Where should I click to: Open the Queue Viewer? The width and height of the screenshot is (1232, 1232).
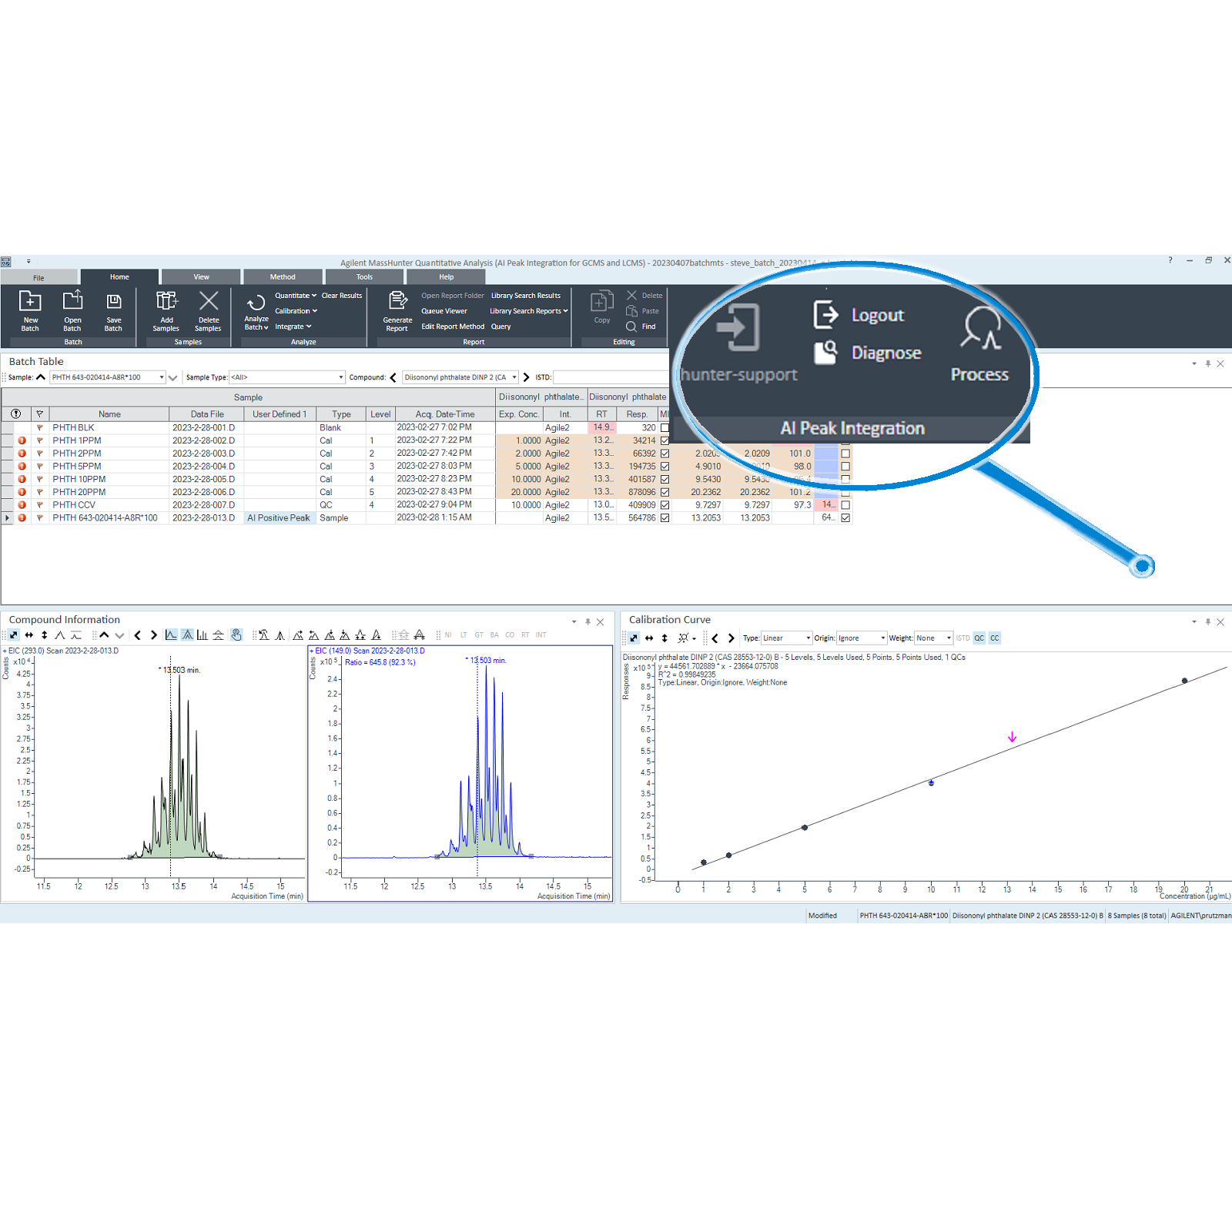(444, 311)
